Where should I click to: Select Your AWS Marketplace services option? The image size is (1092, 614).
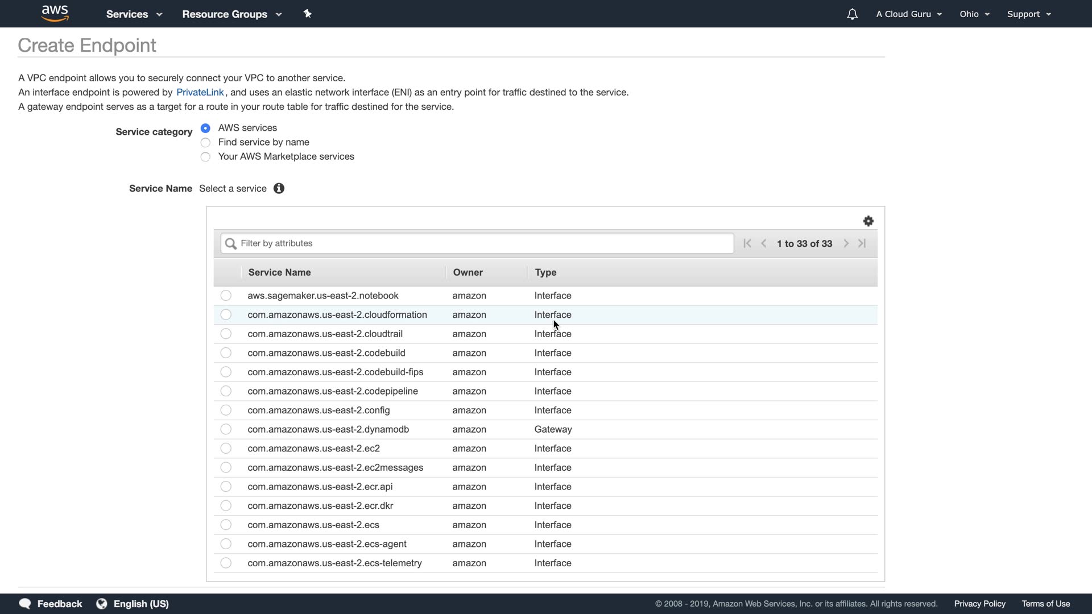click(206, 157)
